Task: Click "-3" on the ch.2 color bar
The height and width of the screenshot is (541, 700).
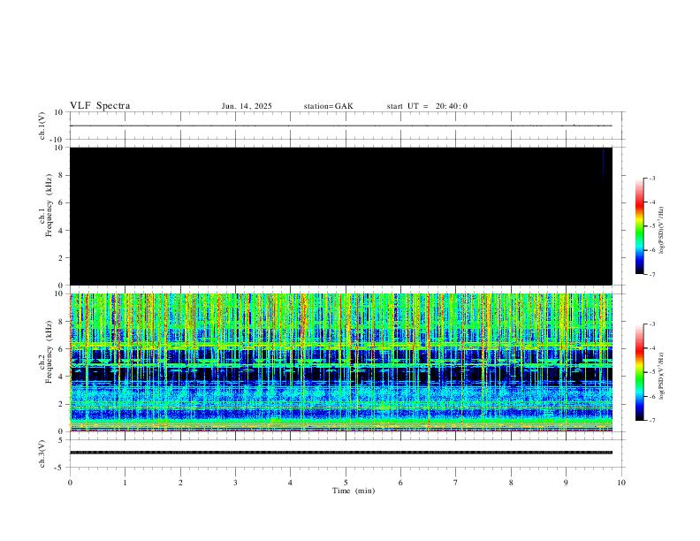Action: point(652,324)
